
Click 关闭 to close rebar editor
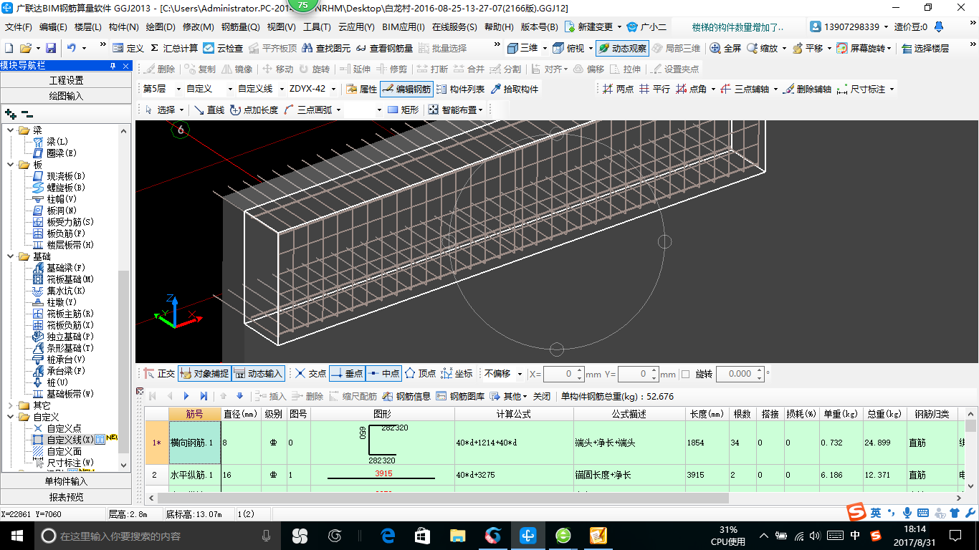(x=542, y=396)
